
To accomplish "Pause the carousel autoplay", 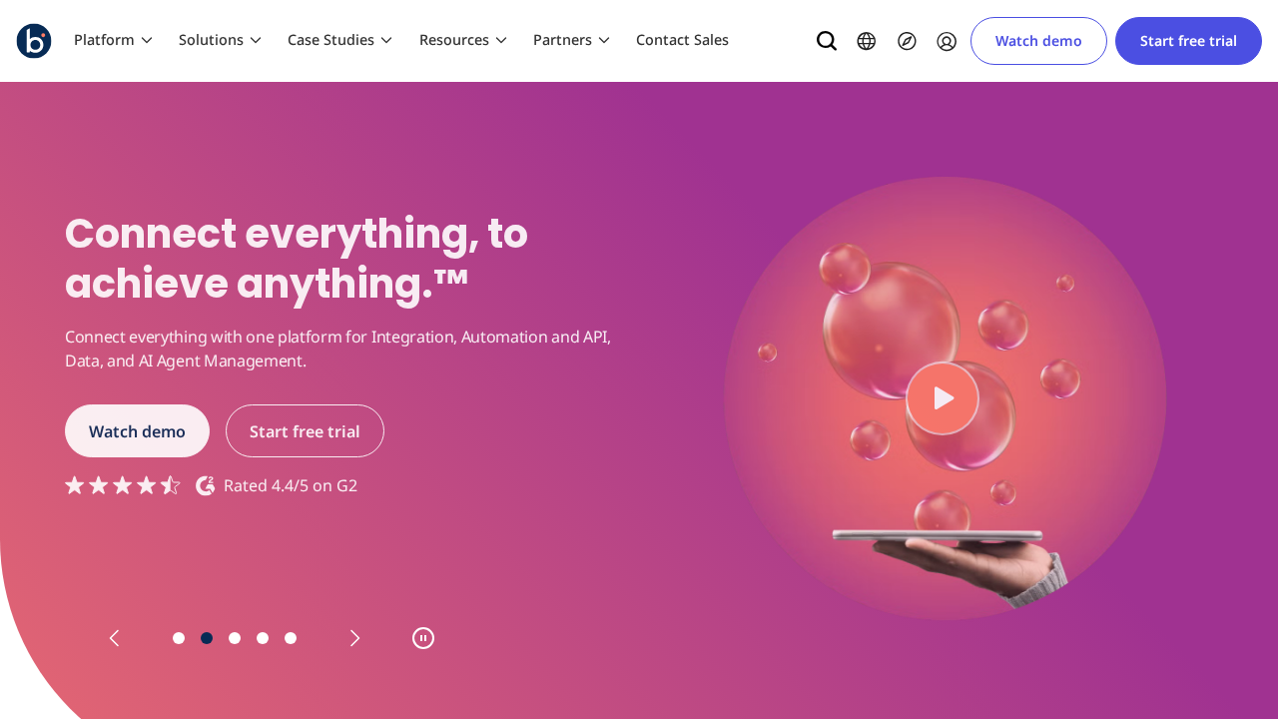I will tap(423, 638).
